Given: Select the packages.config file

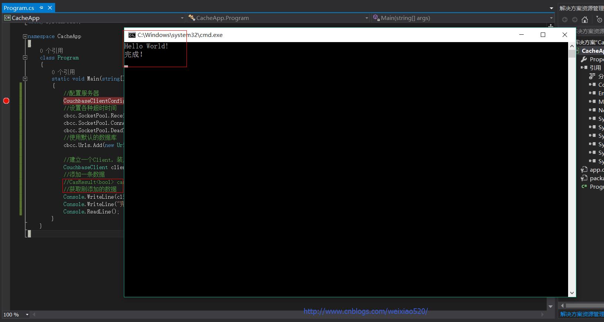Looking at the screenshot, I should (x=593, y=178).
